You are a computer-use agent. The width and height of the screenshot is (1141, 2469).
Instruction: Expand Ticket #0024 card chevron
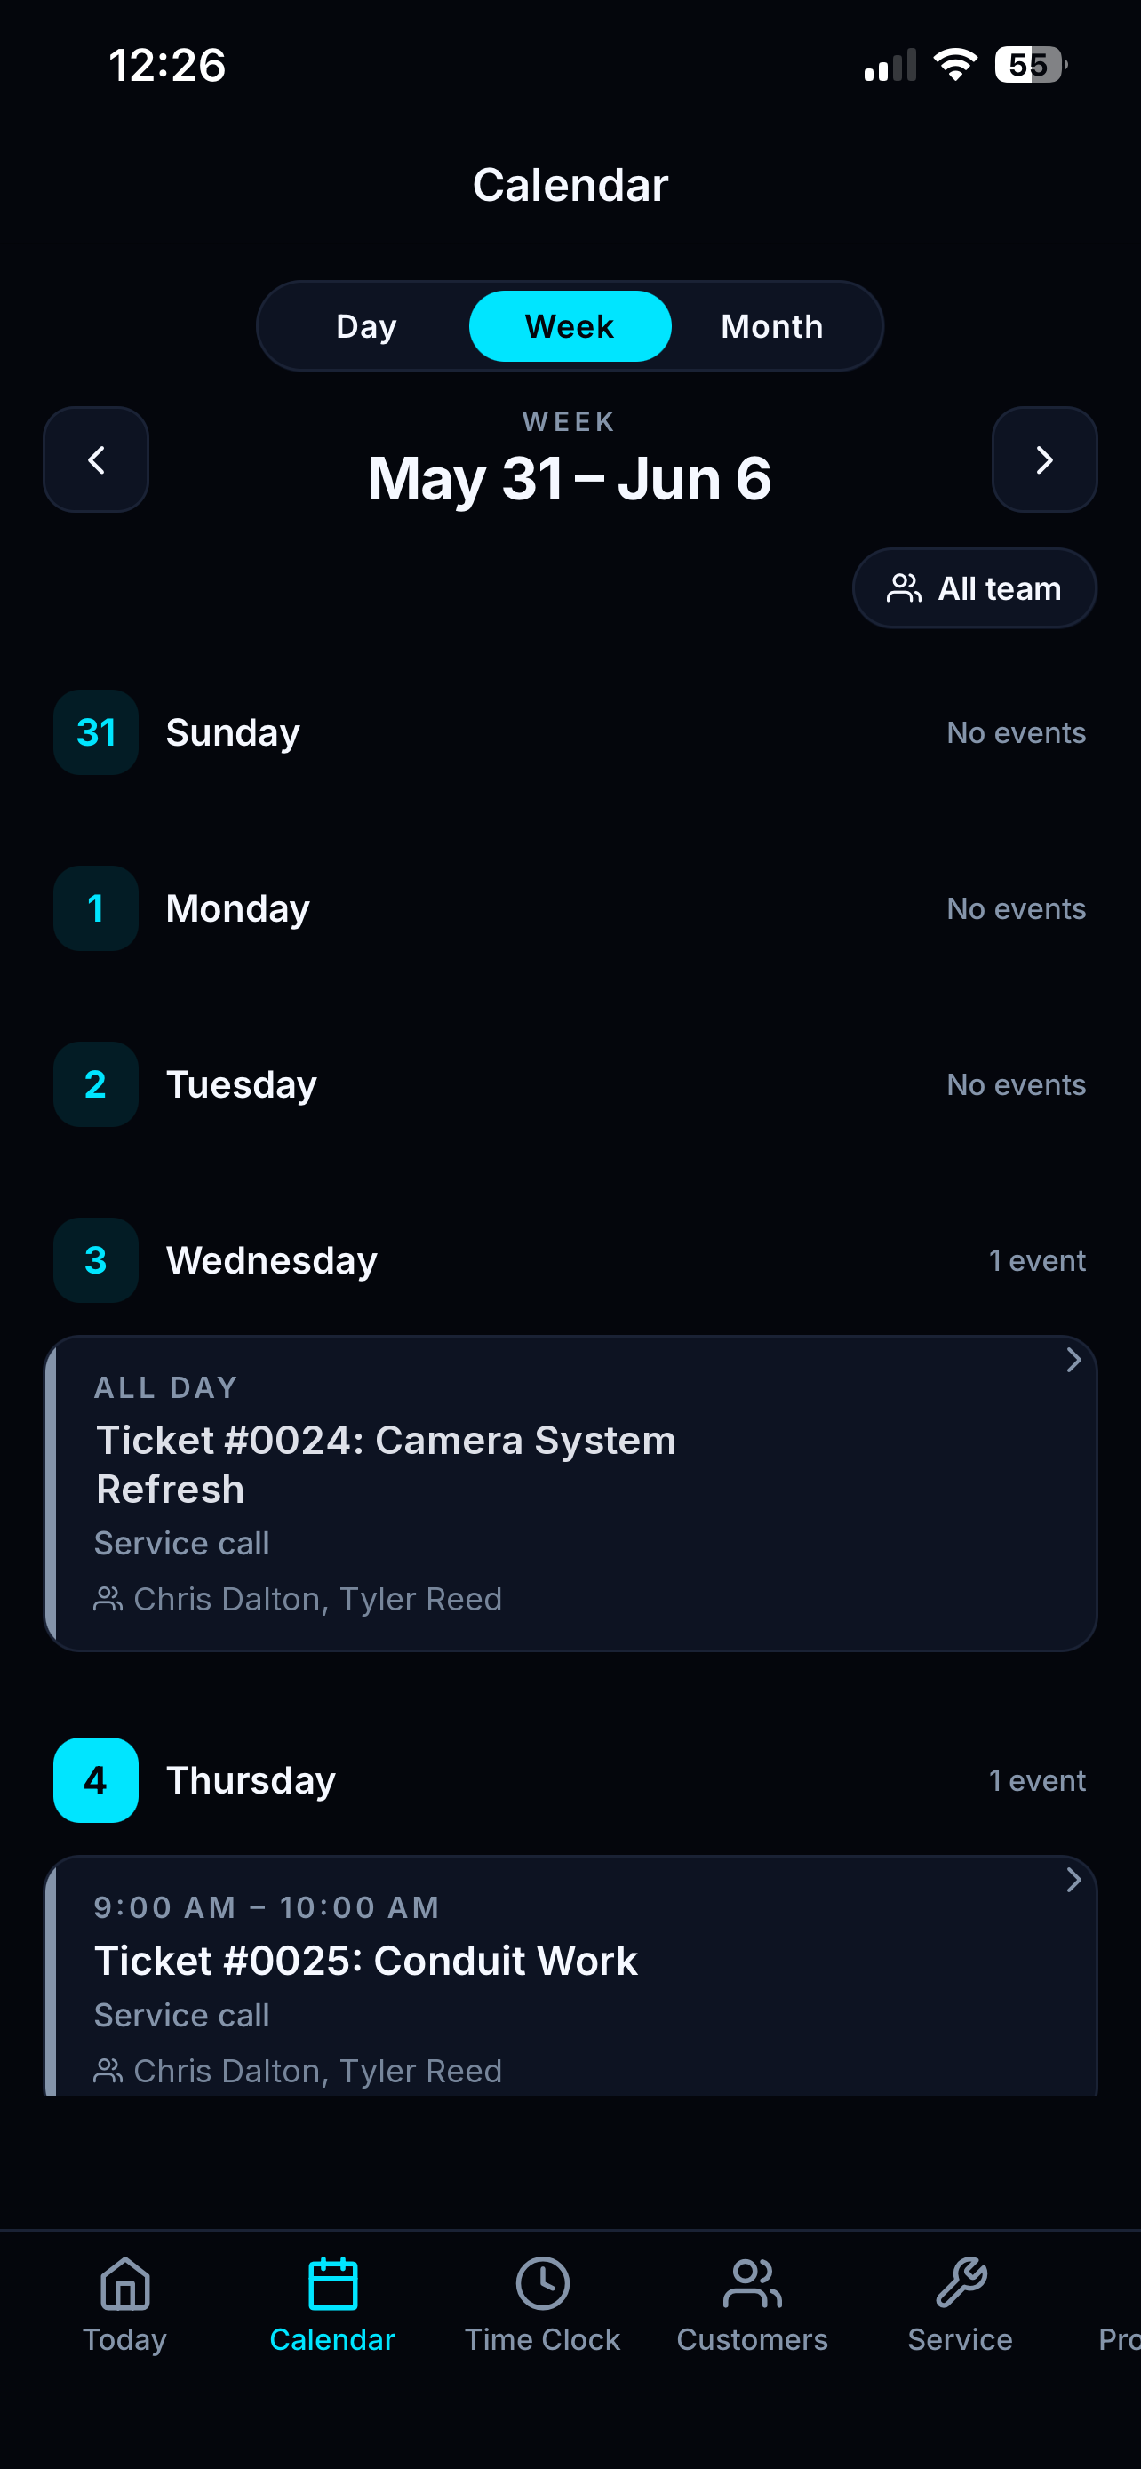1074,1360
